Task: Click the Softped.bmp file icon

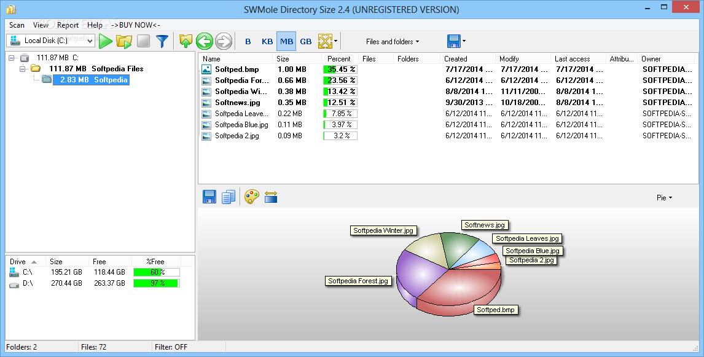Action: (206, 69)
